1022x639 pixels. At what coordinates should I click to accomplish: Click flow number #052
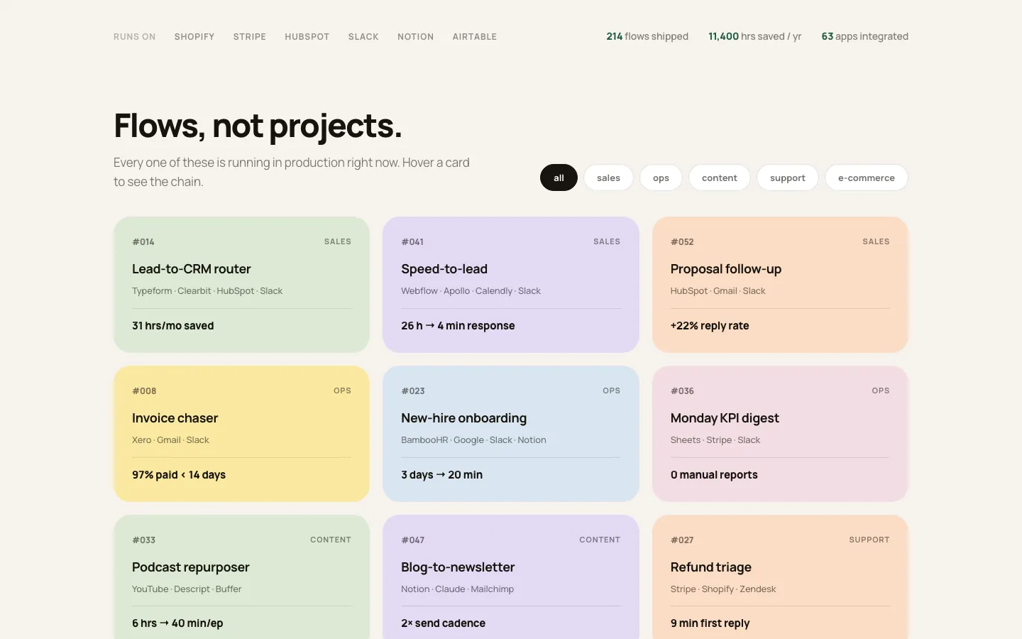(x=682, y=242)
